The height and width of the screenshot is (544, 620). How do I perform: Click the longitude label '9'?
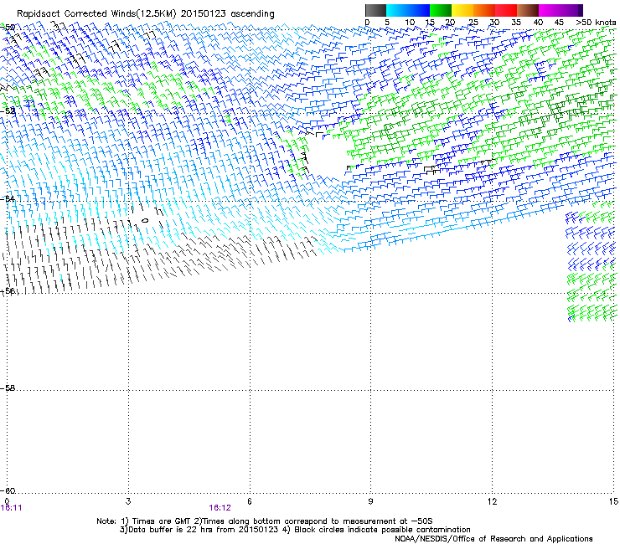[370, 501]
